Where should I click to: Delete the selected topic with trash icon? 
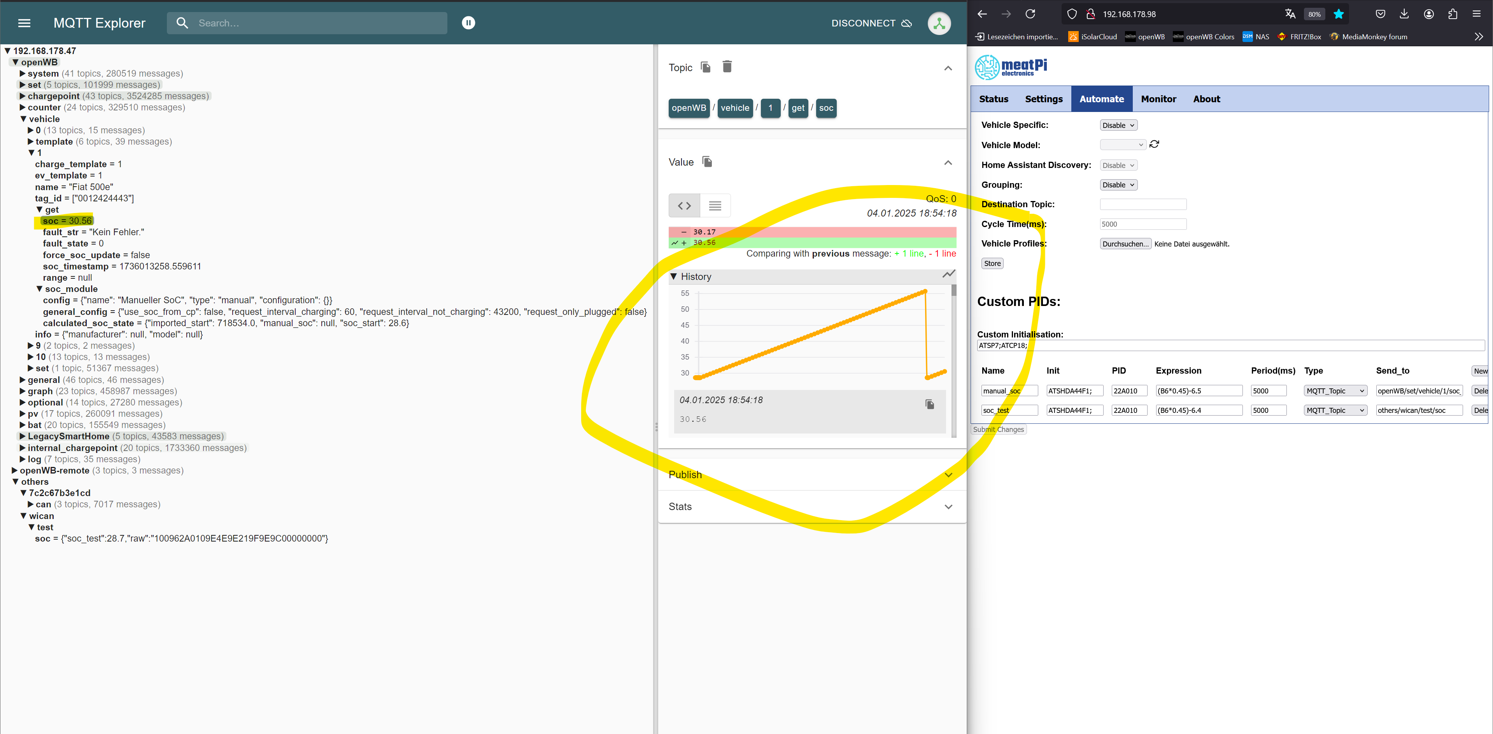point(727,66)
